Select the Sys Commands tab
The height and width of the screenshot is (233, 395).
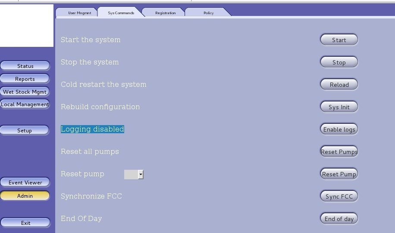pos(121,13)
